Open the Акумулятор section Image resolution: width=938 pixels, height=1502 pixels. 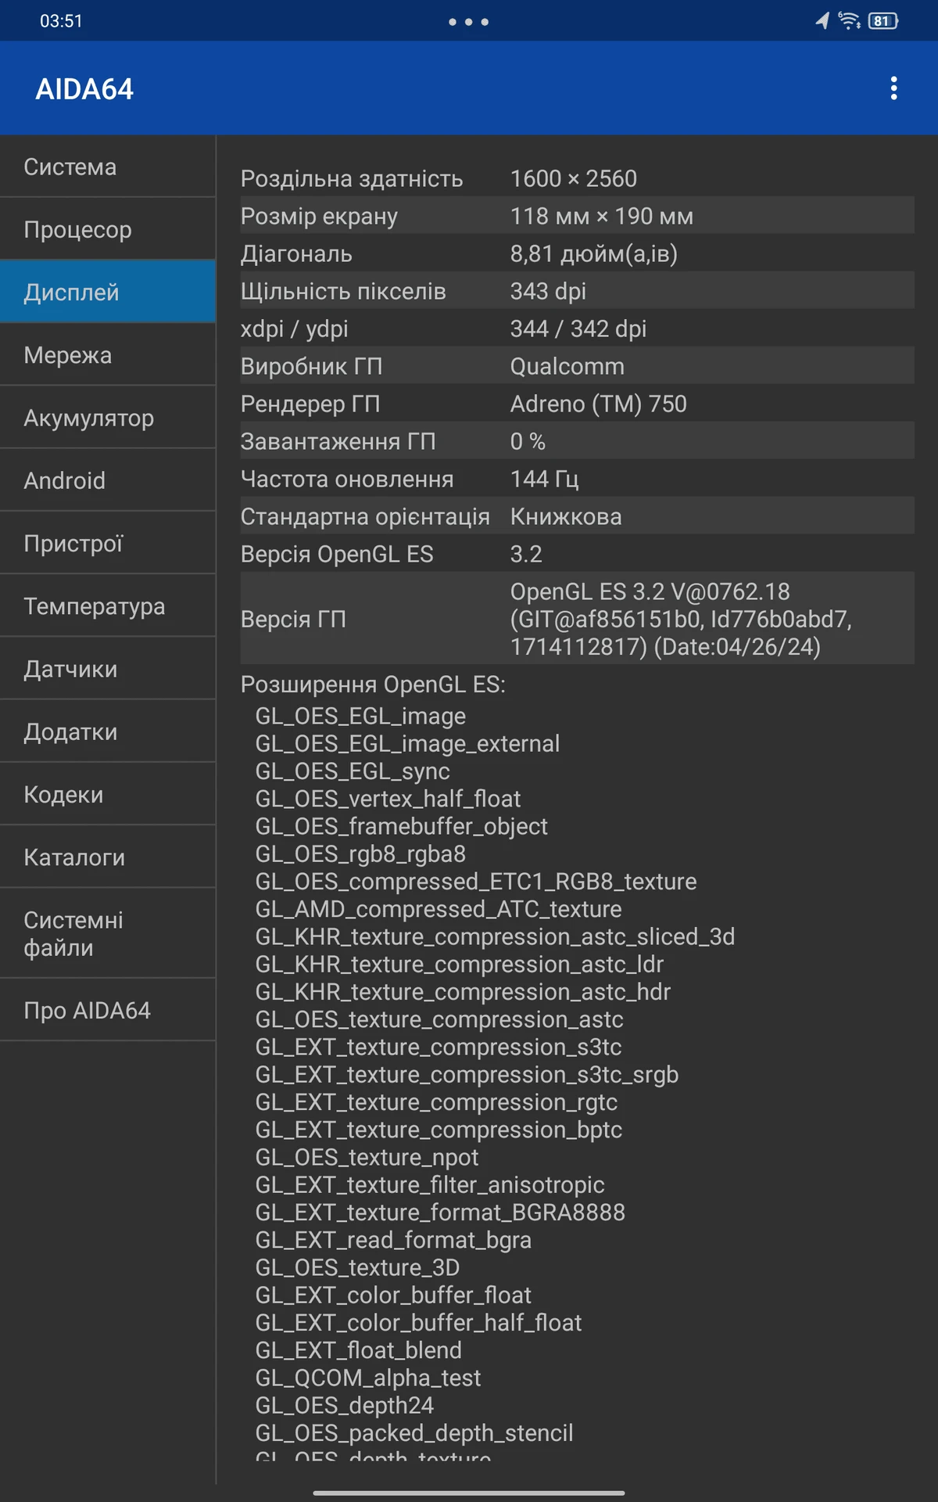(108, 418)
